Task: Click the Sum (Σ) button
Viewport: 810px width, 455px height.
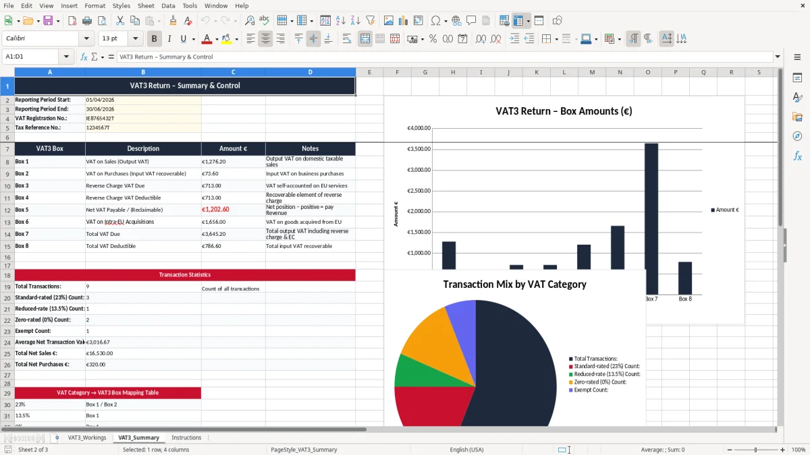Action: tap(94, 57)
